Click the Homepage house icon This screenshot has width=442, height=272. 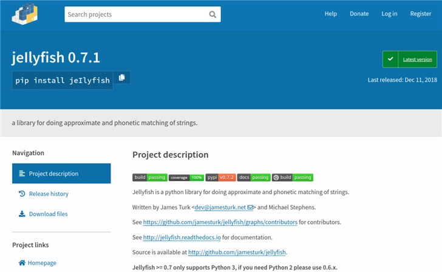pyautogui.click(x=22, y=263)
